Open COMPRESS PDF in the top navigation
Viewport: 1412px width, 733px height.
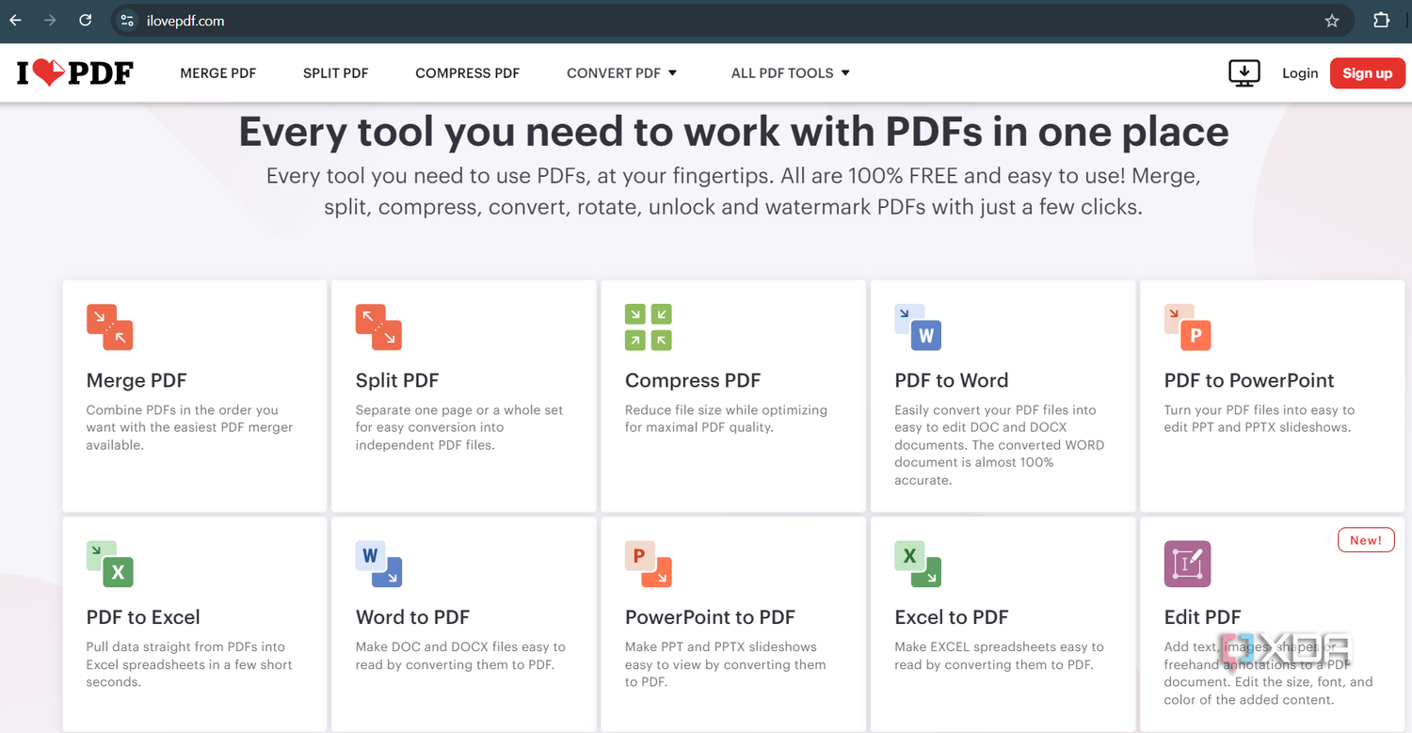pos(468,73)
